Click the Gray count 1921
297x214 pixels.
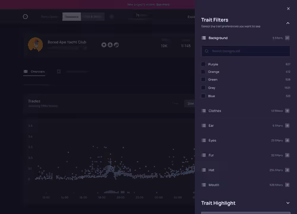pos(287,88)
